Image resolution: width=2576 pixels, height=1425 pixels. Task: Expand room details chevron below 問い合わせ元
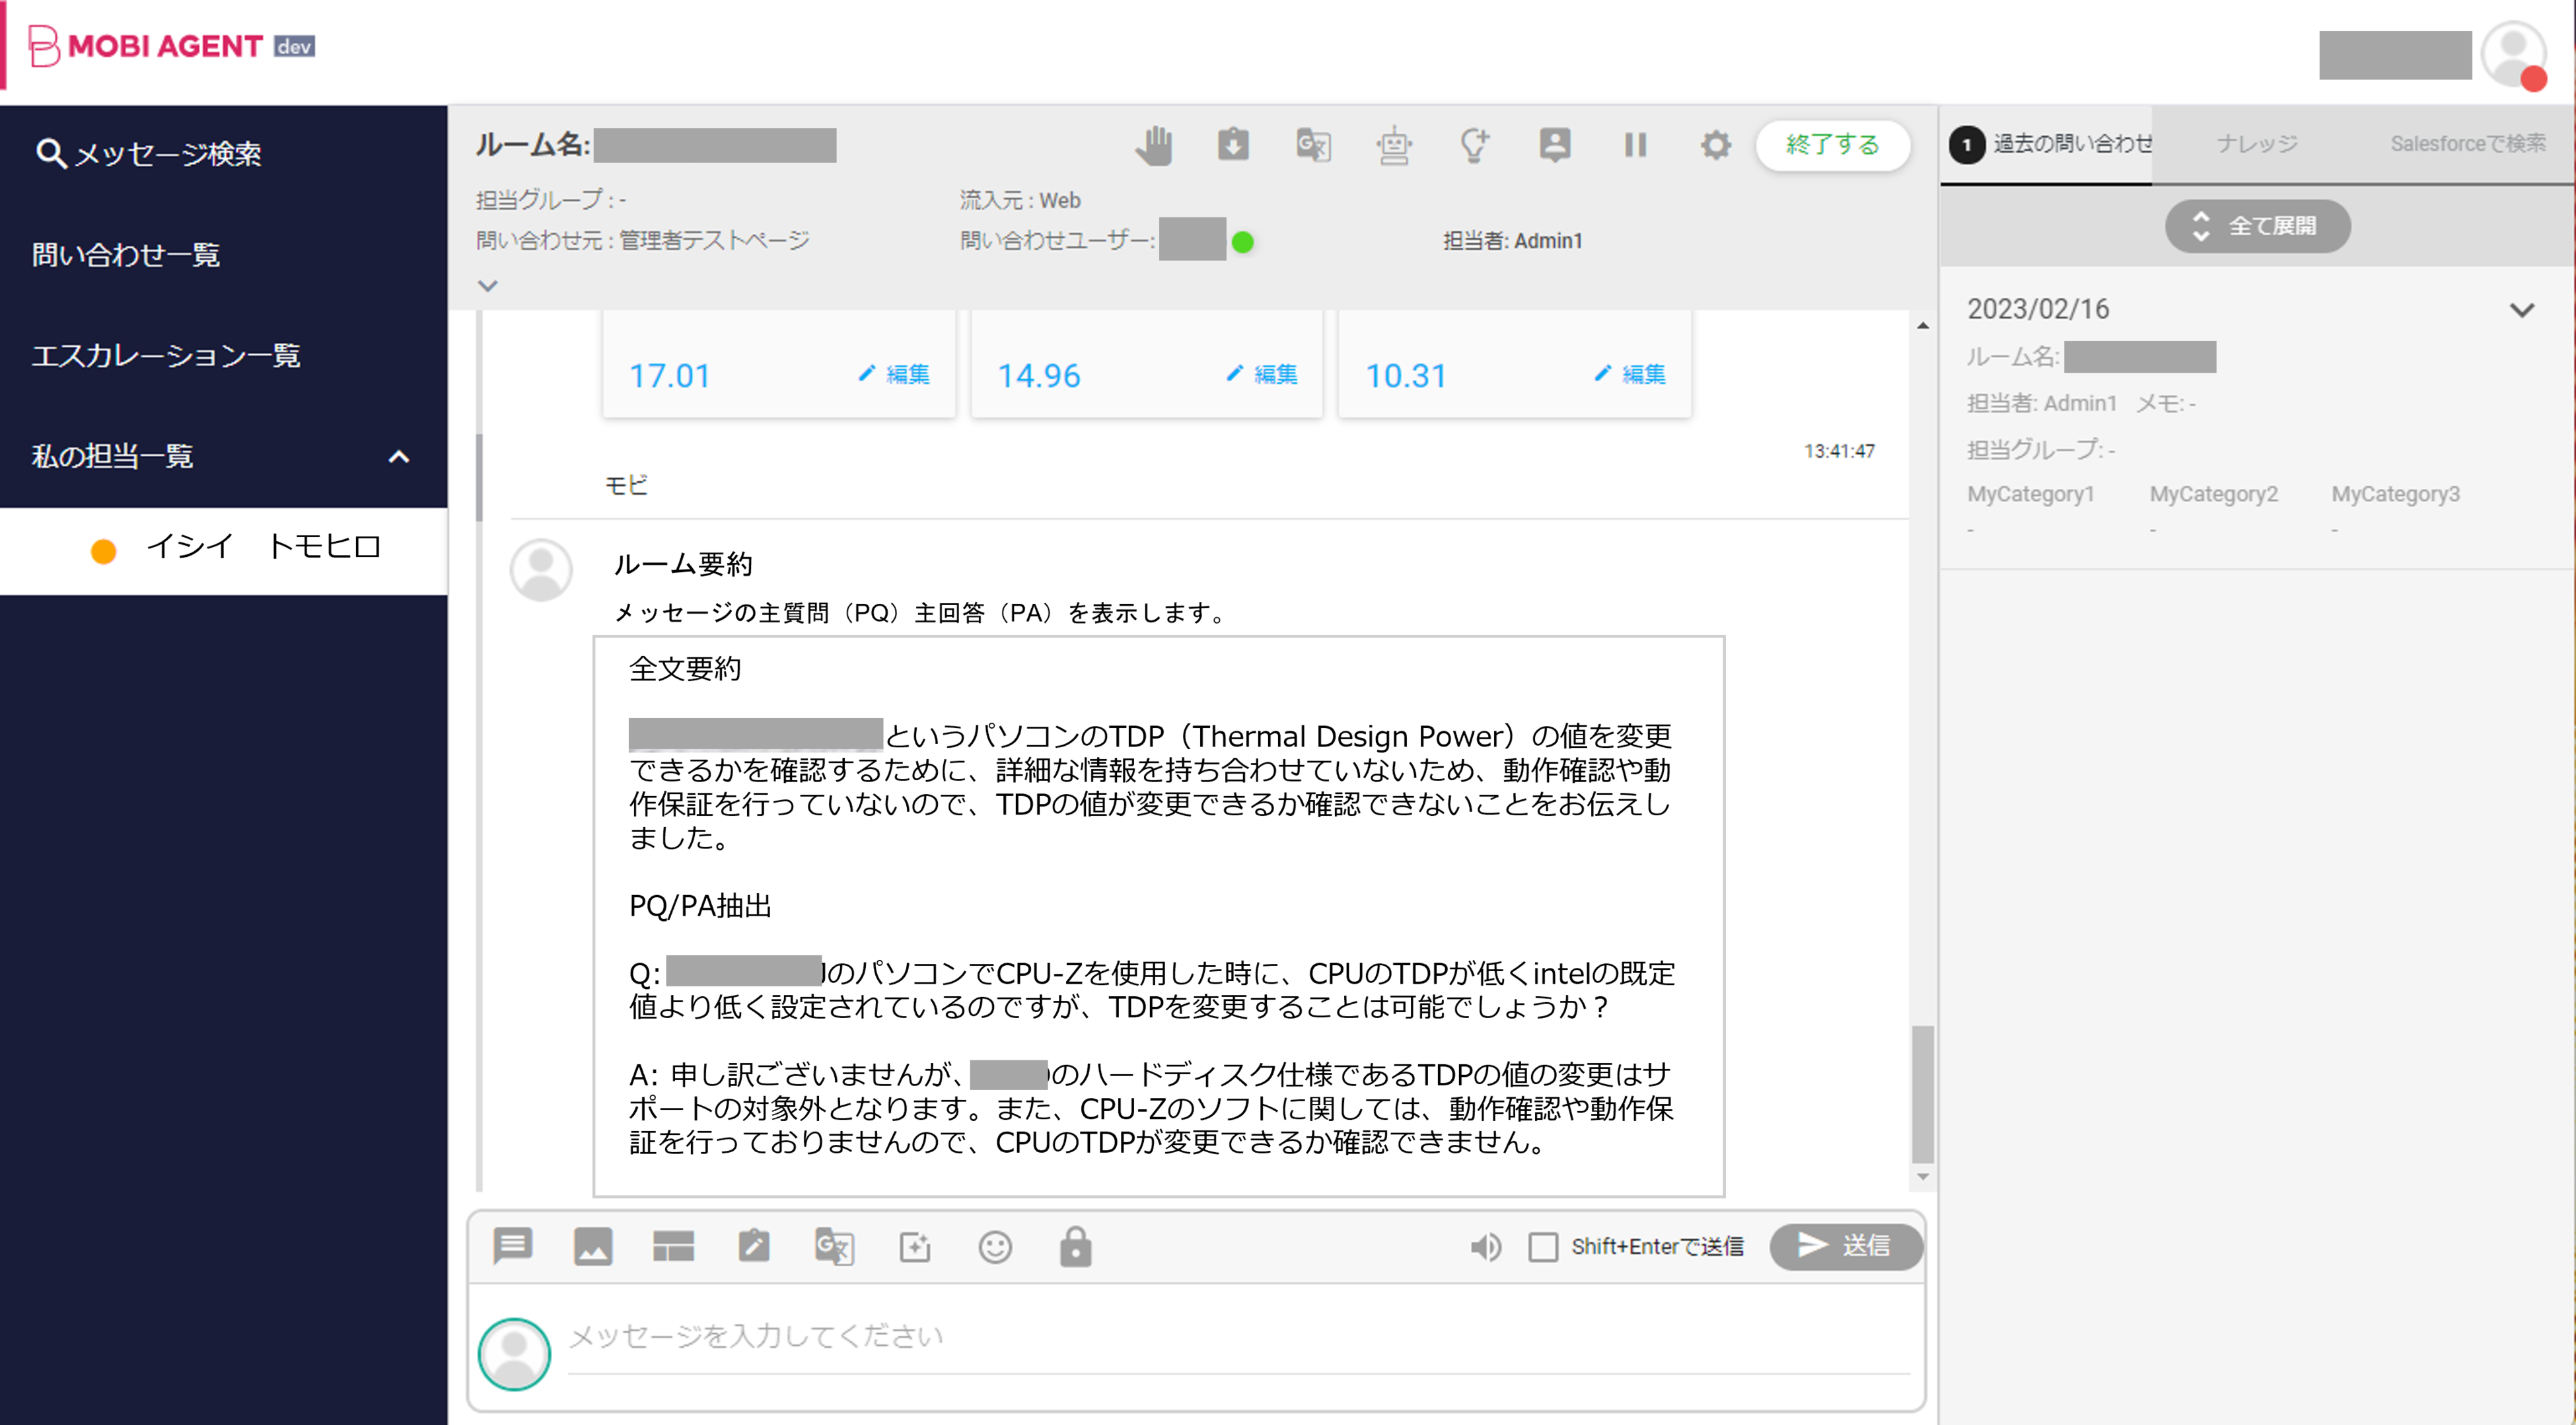click(x=487, y=286)
